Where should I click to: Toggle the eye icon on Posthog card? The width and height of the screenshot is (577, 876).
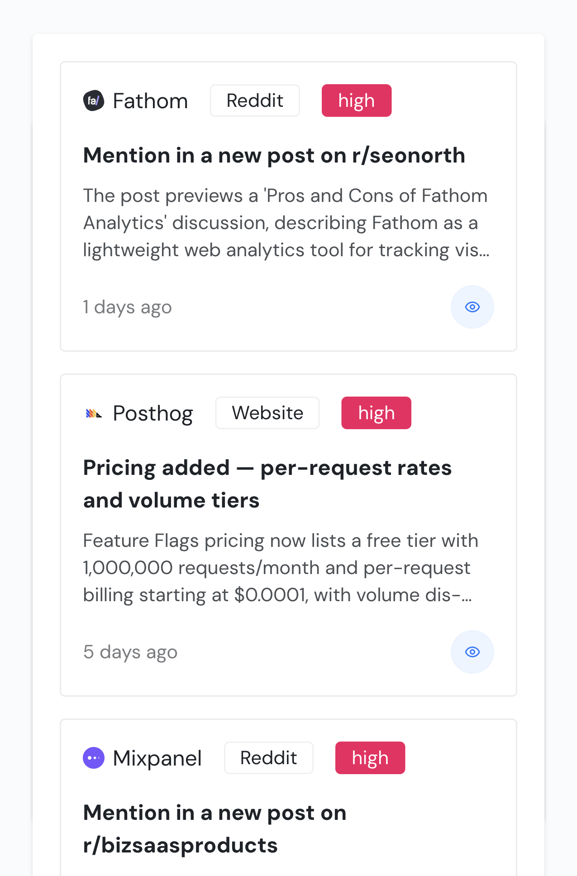tap(472, 652)
